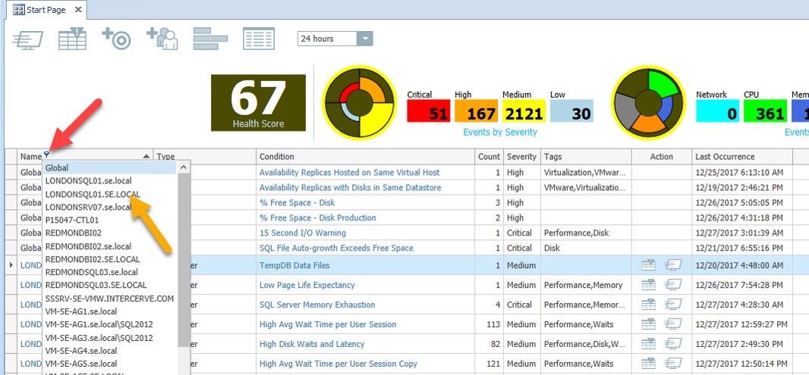809x375 pixels.
Task: Open Availability Replicas Hosted on Same Virtual Host
Action: 349,172
